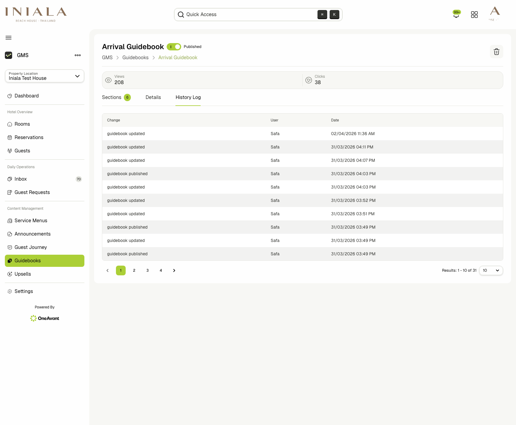Switch to the Details tab
The height and width of the screenshot is (425, 516).
pos(153,97)
